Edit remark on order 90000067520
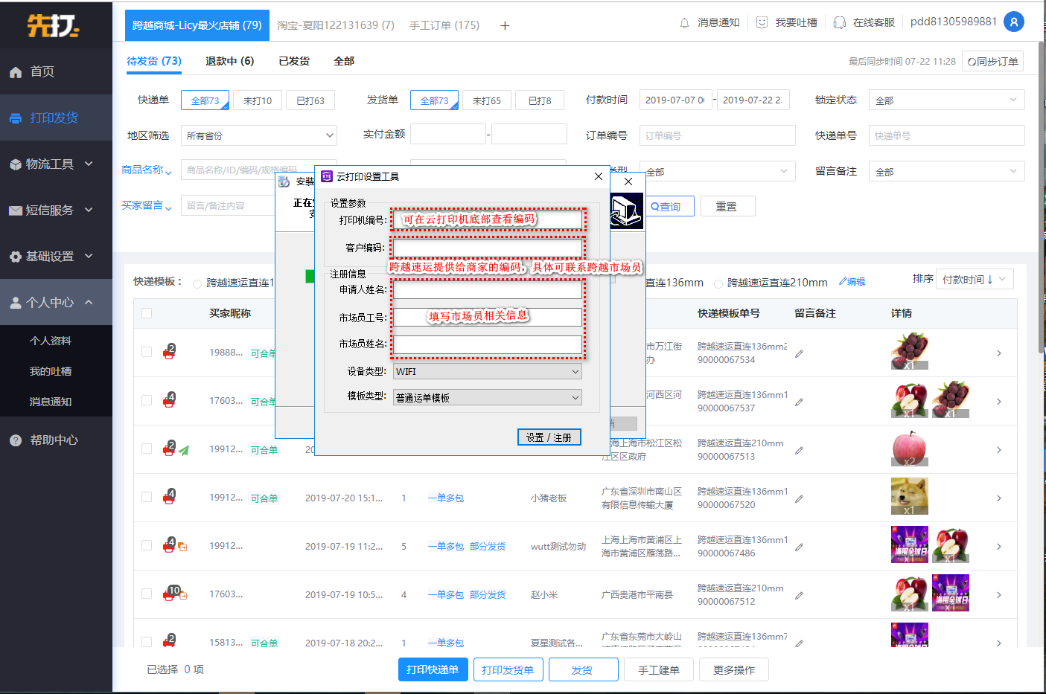This screenshot has height=694, width=1046. [x=799, y=499]
